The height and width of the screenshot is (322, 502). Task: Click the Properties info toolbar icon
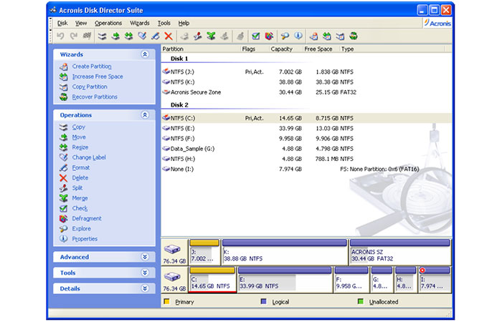(x=298, y=36)
